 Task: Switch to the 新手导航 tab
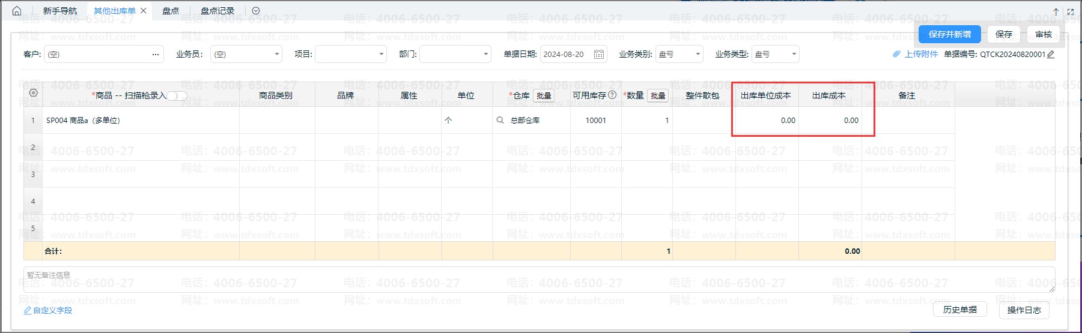(60, 11)
